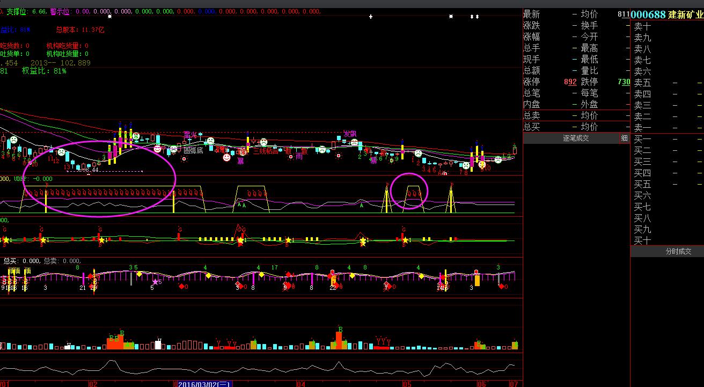Click the 06 month marker on the time axis
Screen dimensions: 704x387
(x=481, y=384)
